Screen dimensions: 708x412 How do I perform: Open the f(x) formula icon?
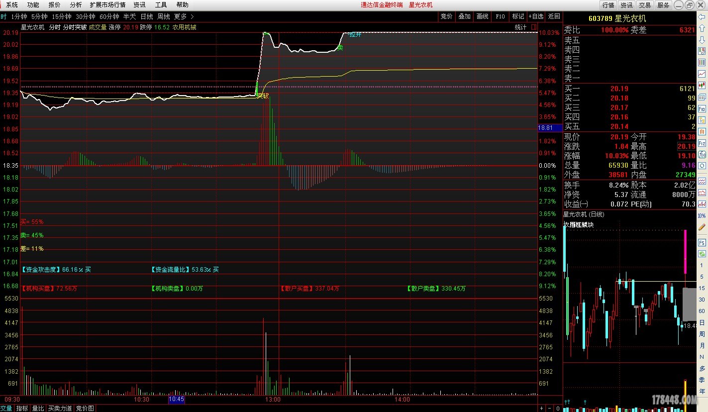click(702, 154)
